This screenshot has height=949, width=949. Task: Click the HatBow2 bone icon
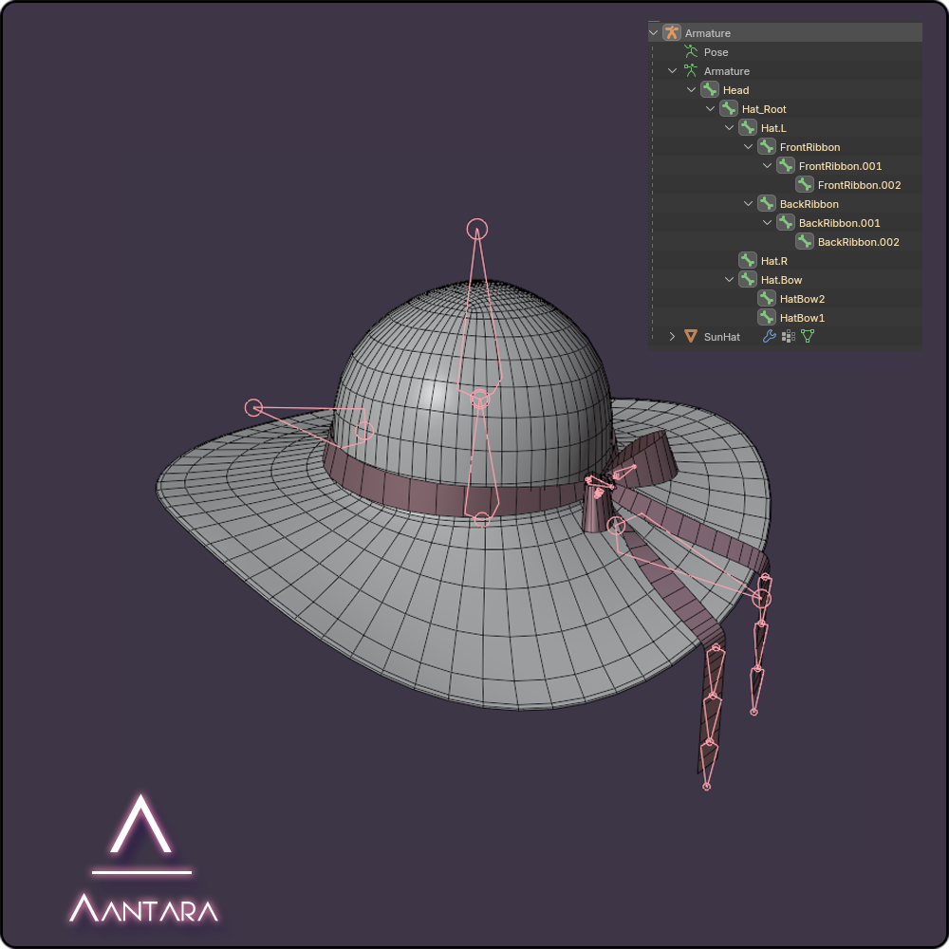(766, 298)
